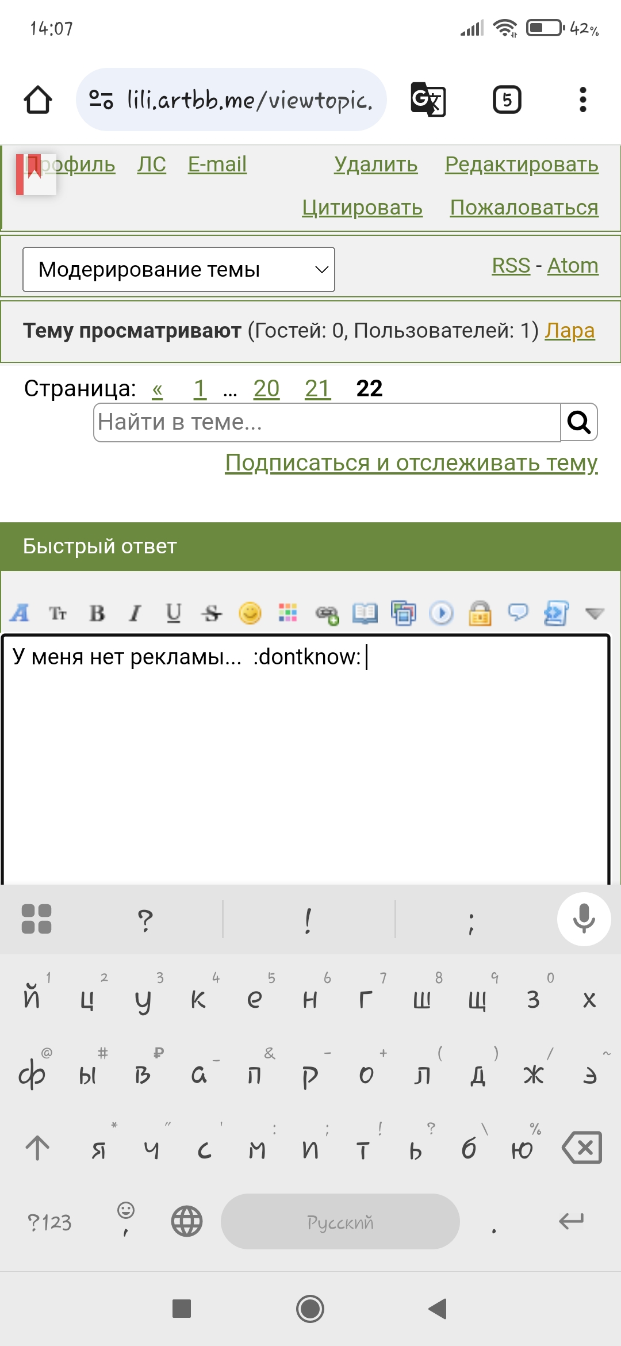
Task: Open Модерирование темы dropdown
Action: coord(179,269)
